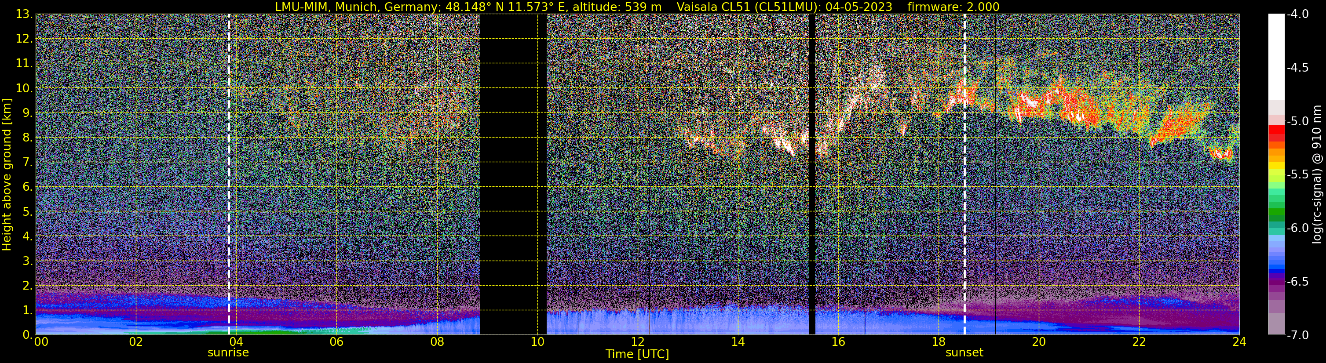Click height-axis tick label "1."
1326x363 pixels.
click(27, 309)
